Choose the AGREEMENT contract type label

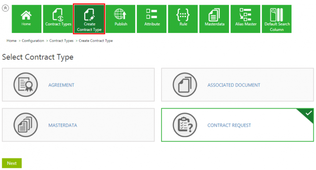click(61, 85)
